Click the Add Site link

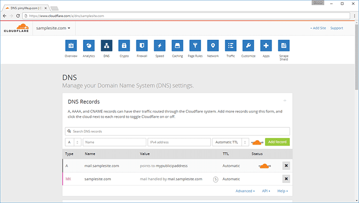coord(318,28)
